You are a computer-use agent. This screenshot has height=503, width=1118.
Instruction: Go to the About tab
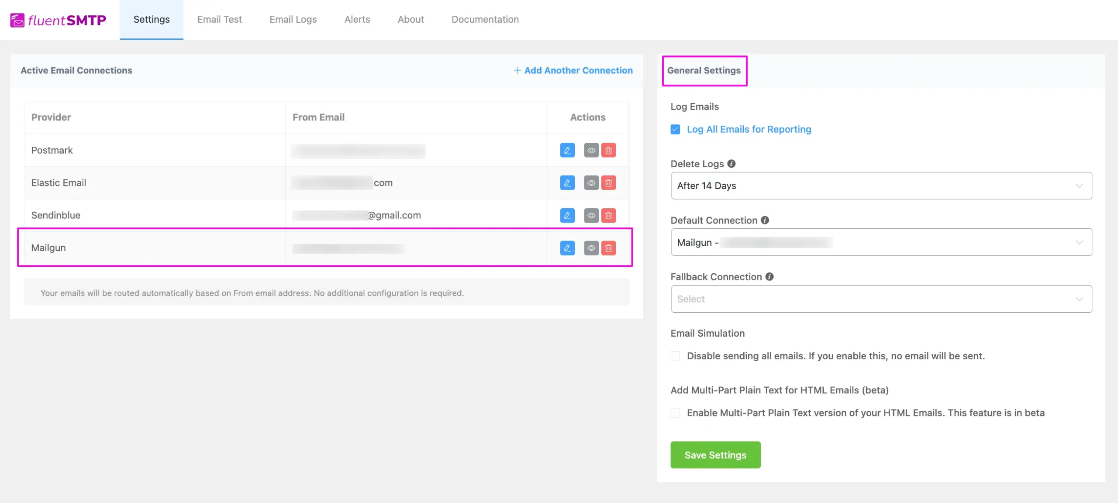pyautogui.click(x=411, y=20)
